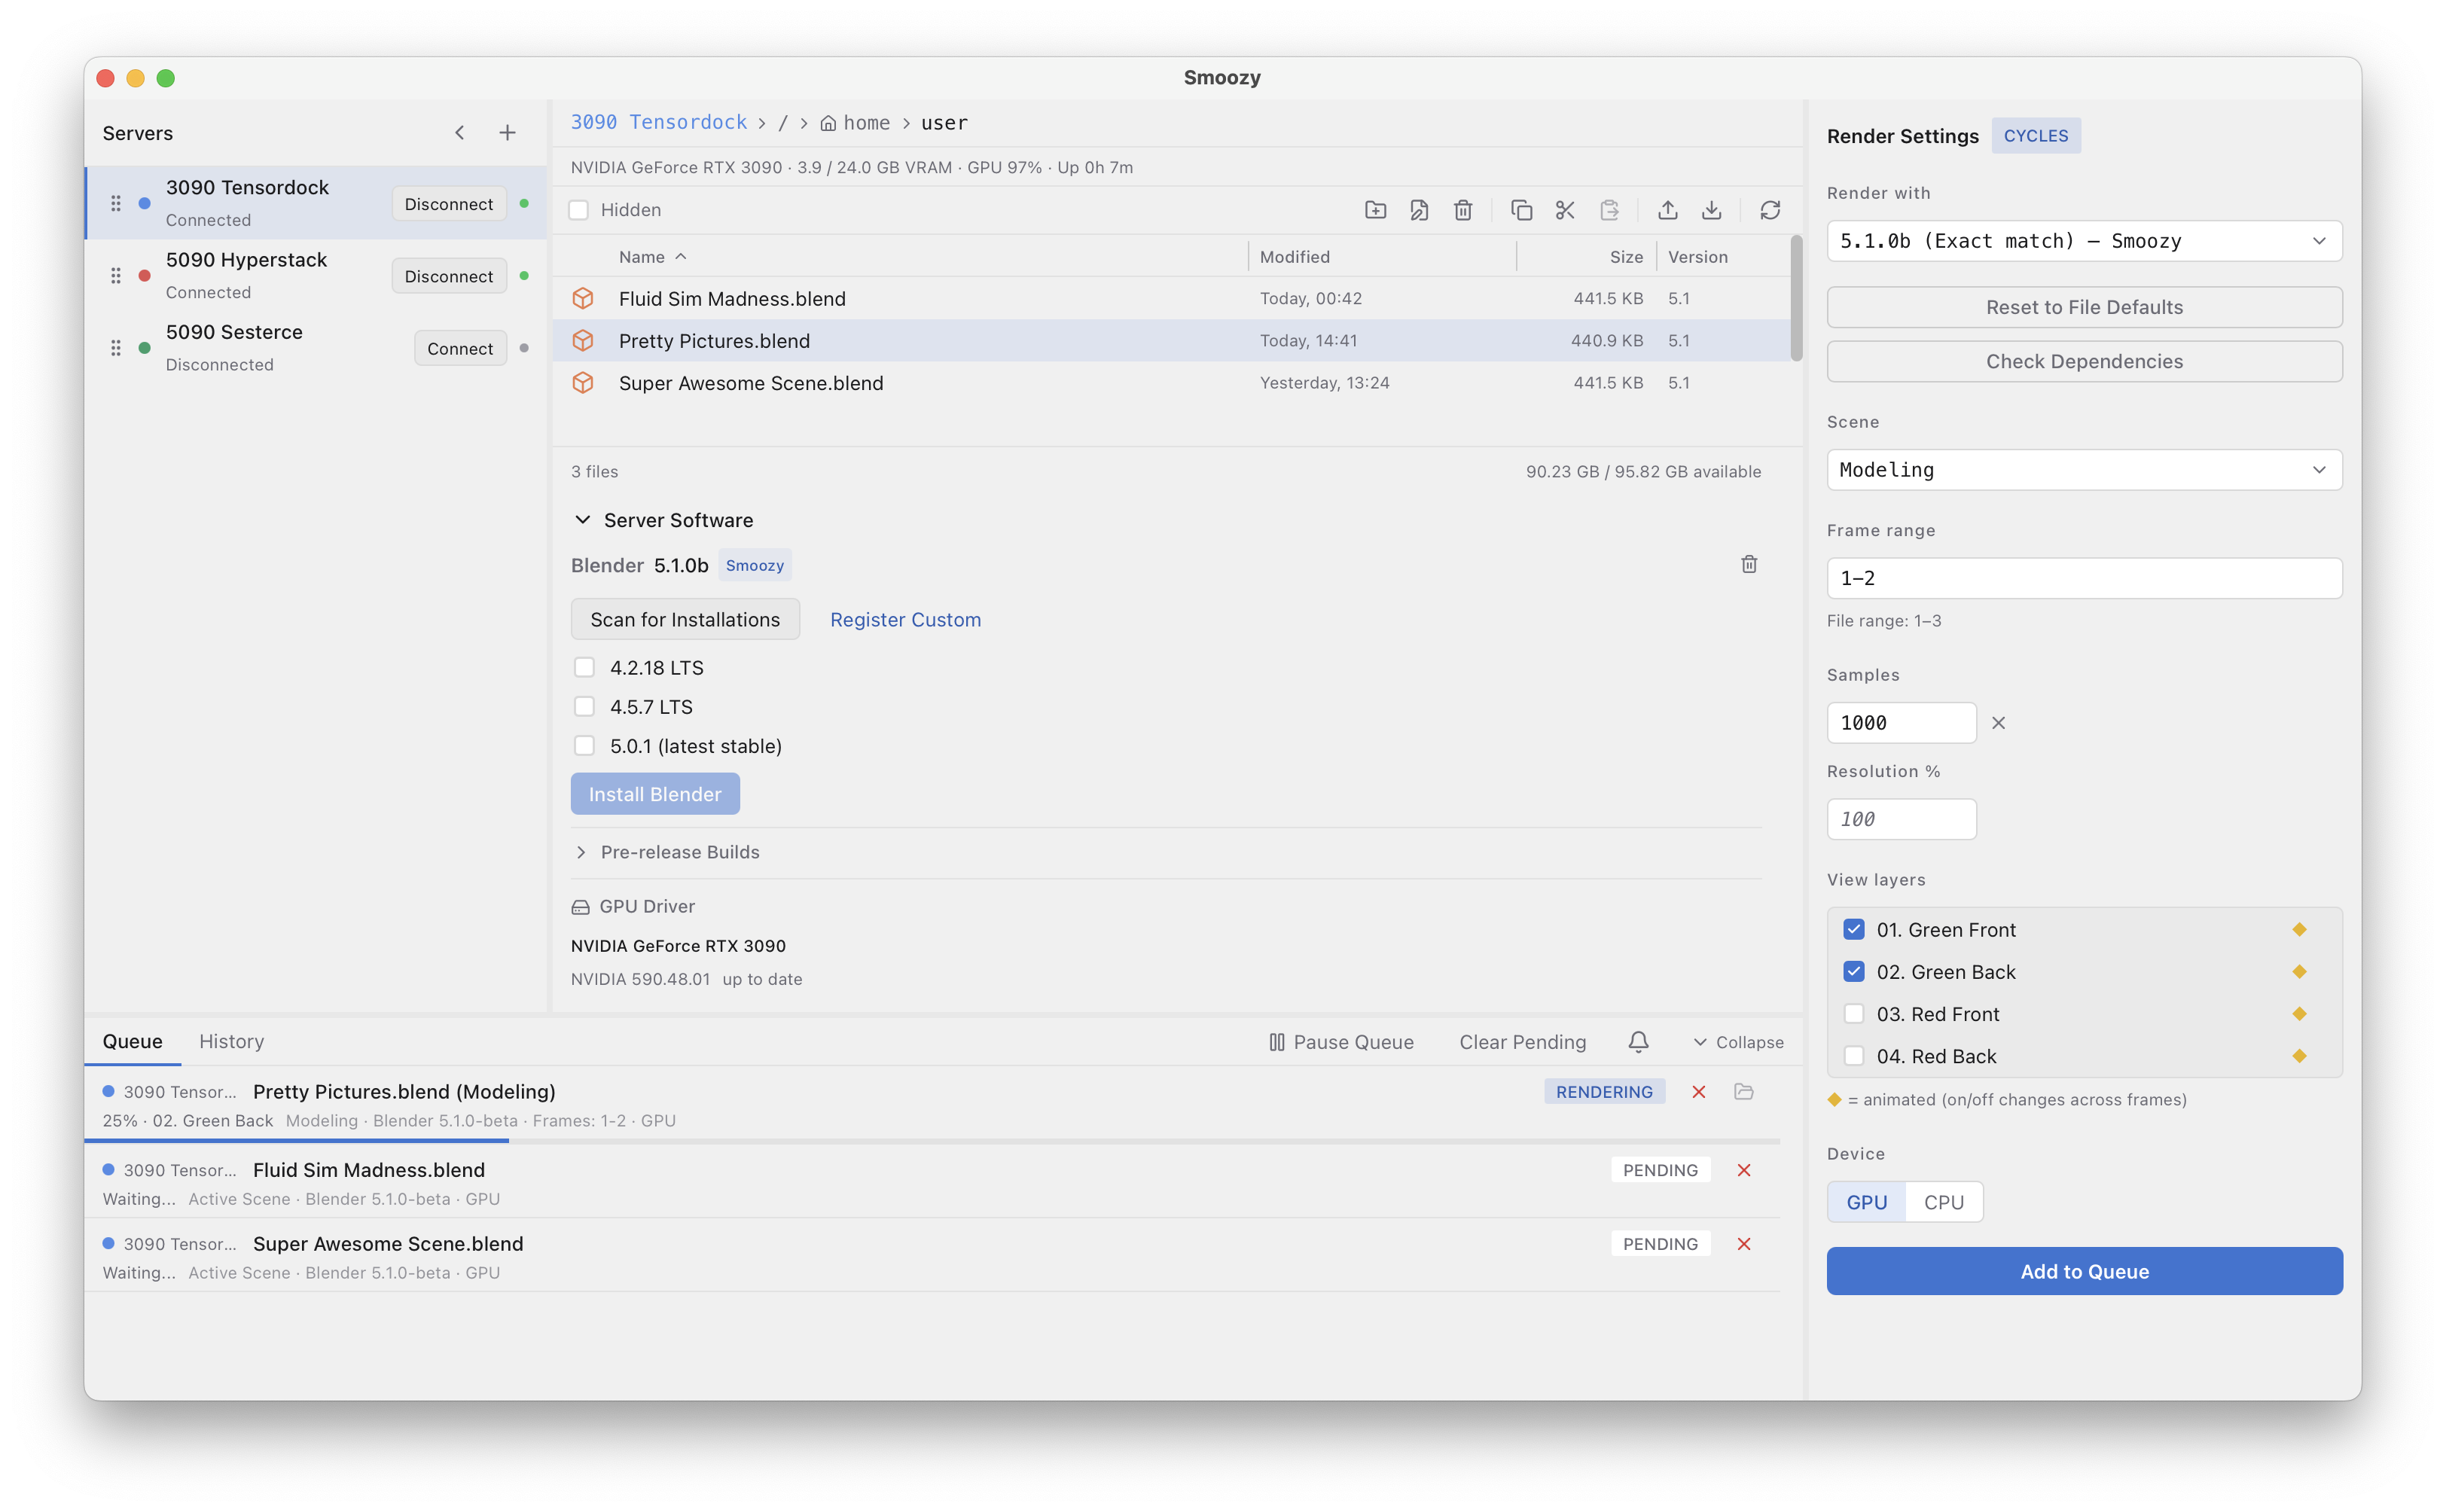Clear the Samples override with the X
The width and height of the screenshot is (2446, 1512).
coord(1998,723)
